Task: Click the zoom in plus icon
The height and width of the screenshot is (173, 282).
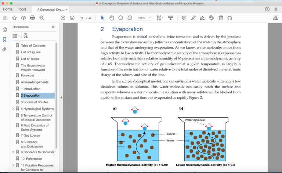Action: (x=130, y=18)
